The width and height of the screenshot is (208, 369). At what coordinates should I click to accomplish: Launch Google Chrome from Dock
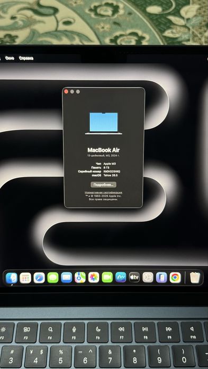pos(175,278)
